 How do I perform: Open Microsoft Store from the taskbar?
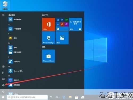tap(76, 97)
